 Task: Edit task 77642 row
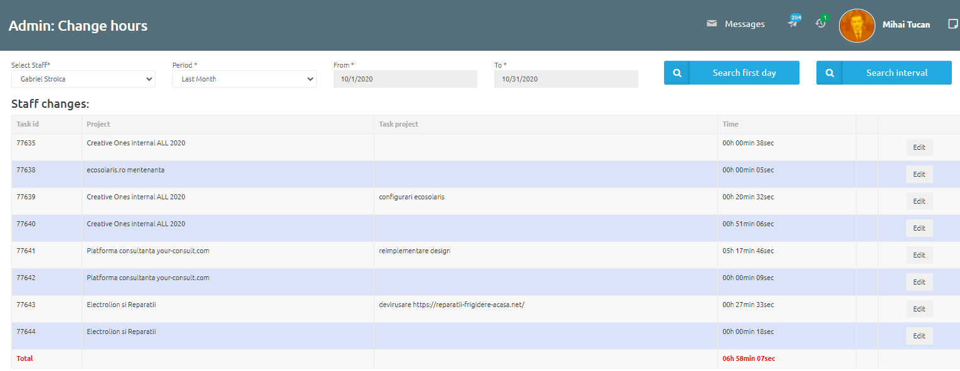click(919, 282)
